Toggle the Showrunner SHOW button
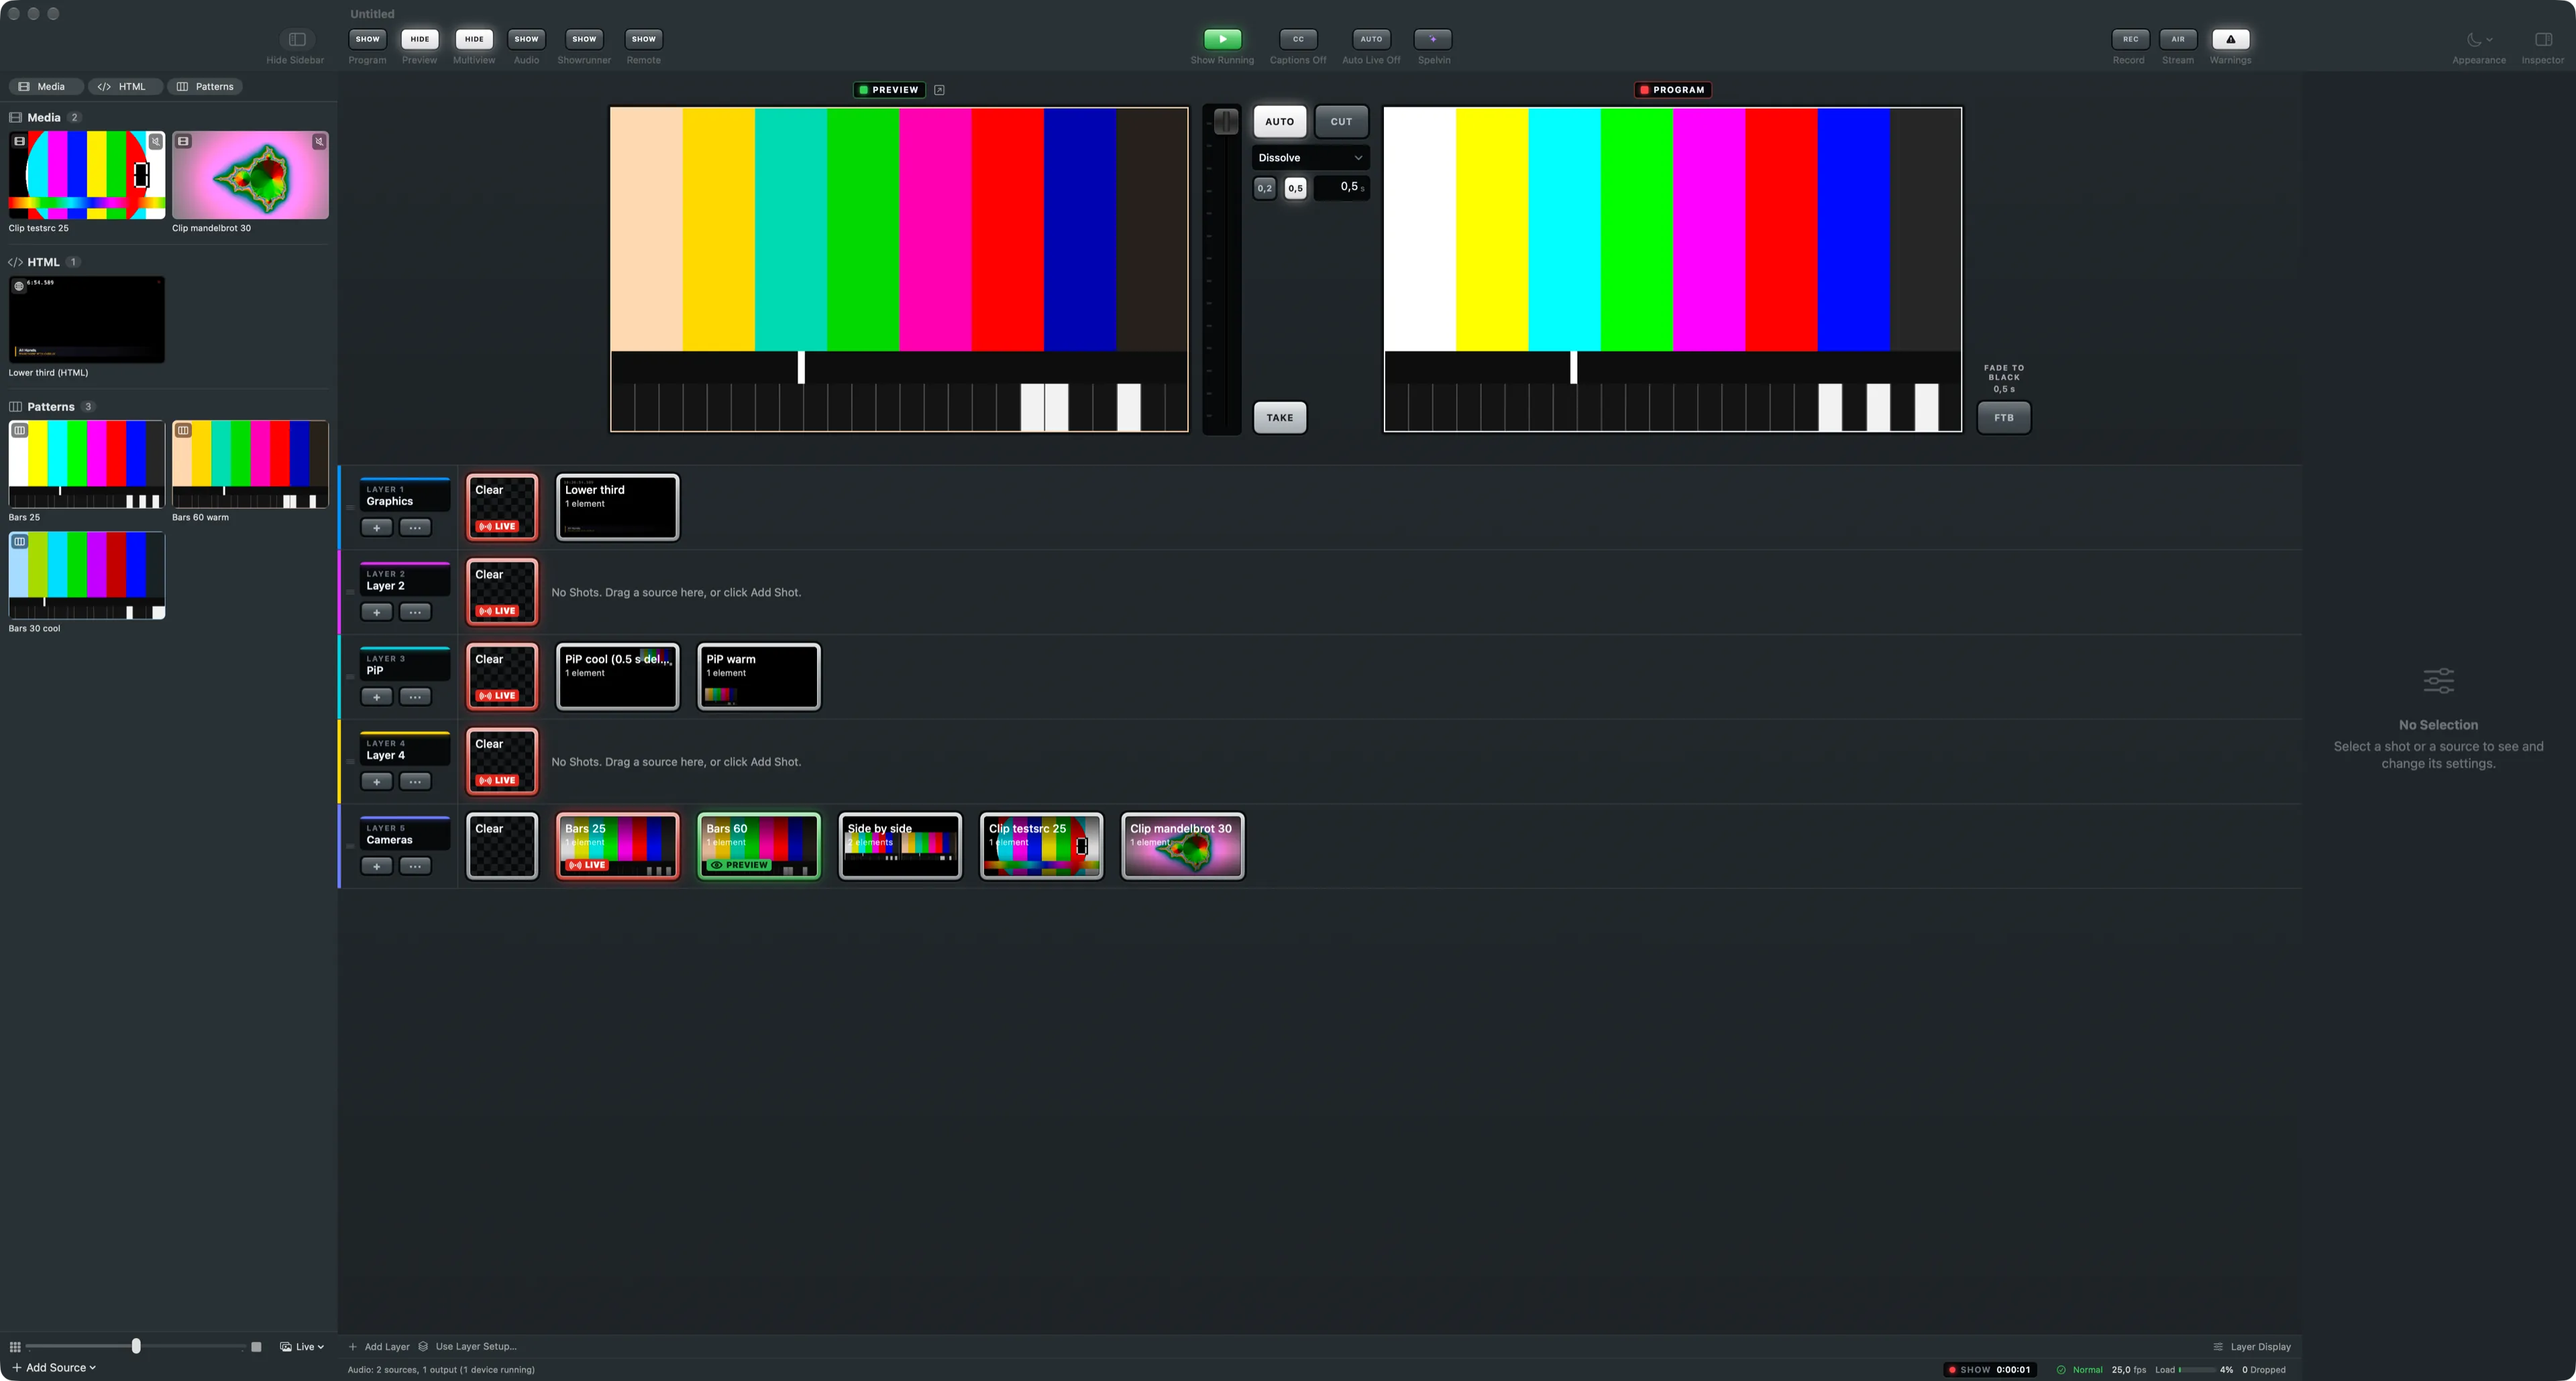 click(x=584, y=39)
